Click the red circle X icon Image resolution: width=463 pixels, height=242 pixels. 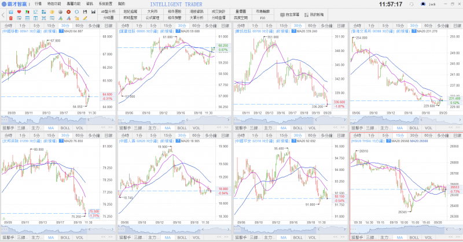tap(68, 12)
